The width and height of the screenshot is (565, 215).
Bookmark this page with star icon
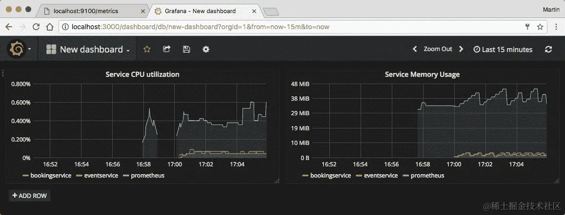[x=540, y=27]
